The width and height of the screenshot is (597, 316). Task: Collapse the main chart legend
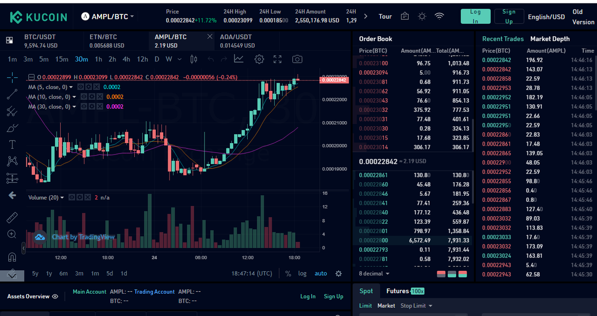coord(31,78)
